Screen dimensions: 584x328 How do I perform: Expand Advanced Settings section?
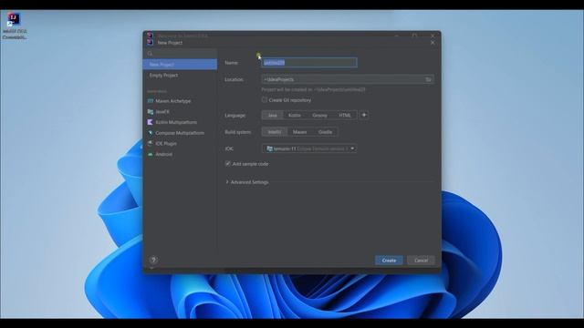click(247, 182)
